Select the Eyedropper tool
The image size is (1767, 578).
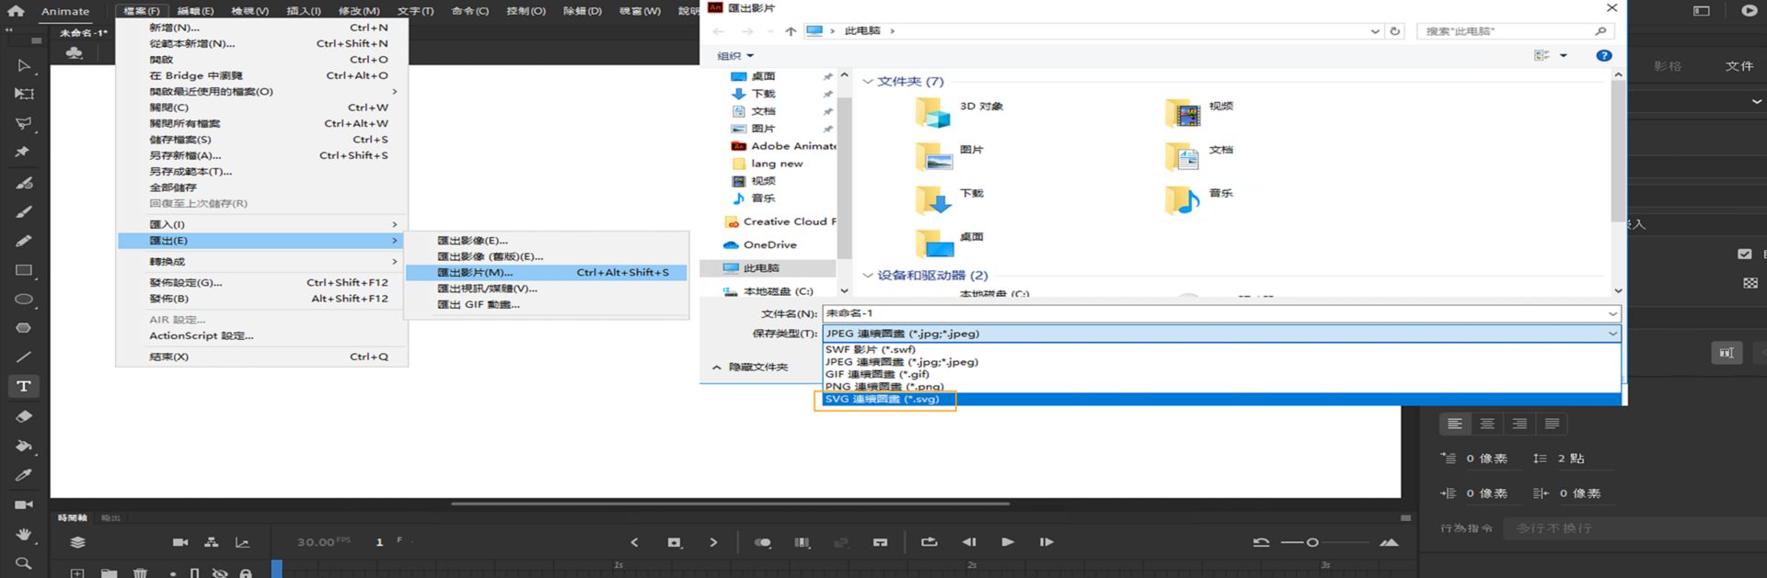point(24,475)
